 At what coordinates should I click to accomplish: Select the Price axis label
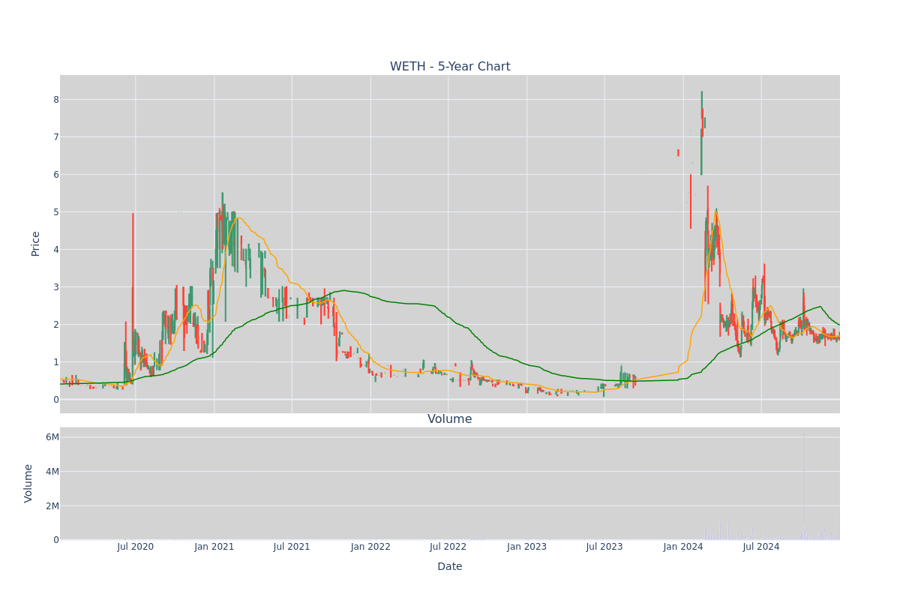pos(36,244)
